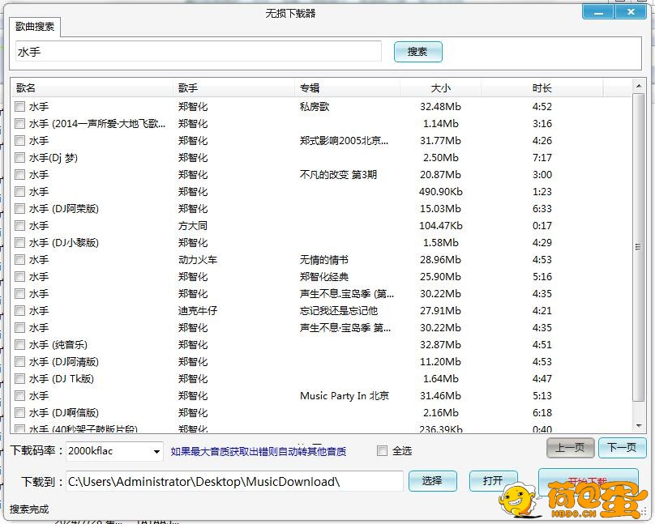Click the size value 32.87Mb
Viewport: 655px width, 524px height.
441,344
